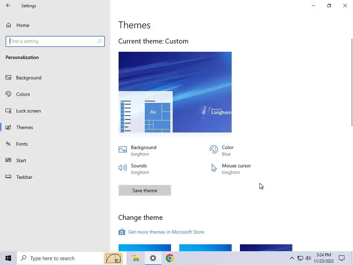Viewport: 353px width, 265px height.
Task: Click the Save theme button
Action: click(x=145, y=190)
